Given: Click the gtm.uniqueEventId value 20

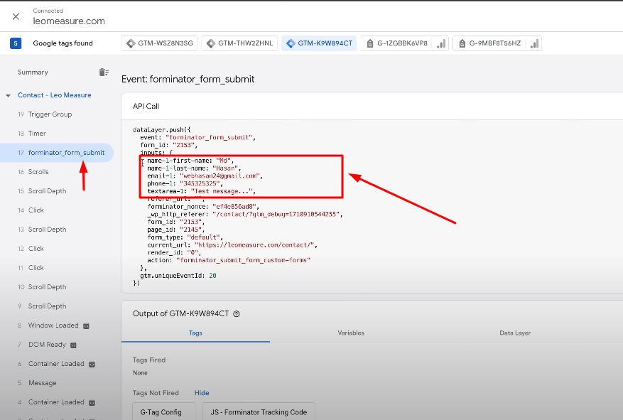Looking at the screenshot, I should point(212,276).
